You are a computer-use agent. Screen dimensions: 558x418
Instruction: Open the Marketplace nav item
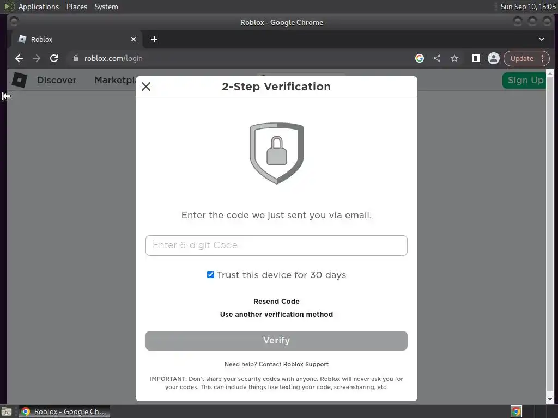coord(115,80)
